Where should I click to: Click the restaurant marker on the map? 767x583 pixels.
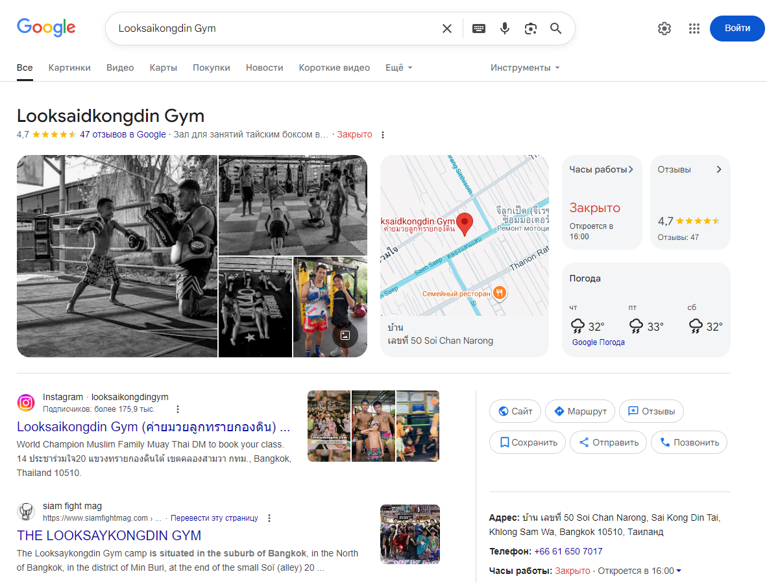pyautogui.click(x=499, y=292)
